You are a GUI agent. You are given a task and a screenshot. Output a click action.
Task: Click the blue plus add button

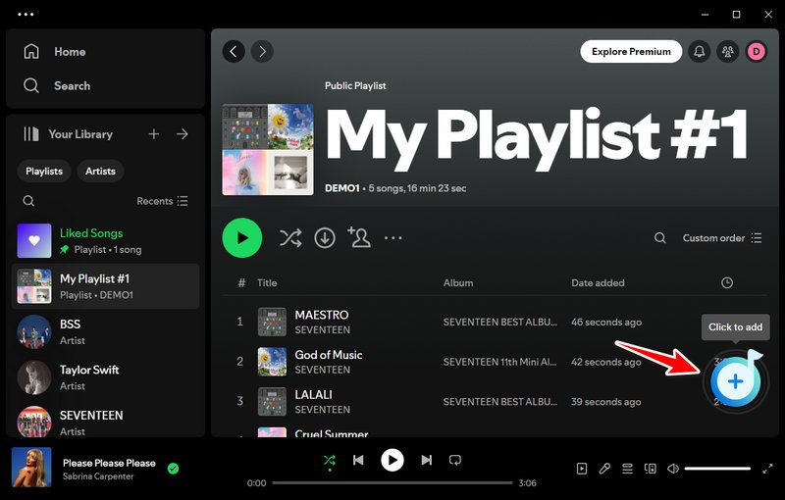point(735,381)
